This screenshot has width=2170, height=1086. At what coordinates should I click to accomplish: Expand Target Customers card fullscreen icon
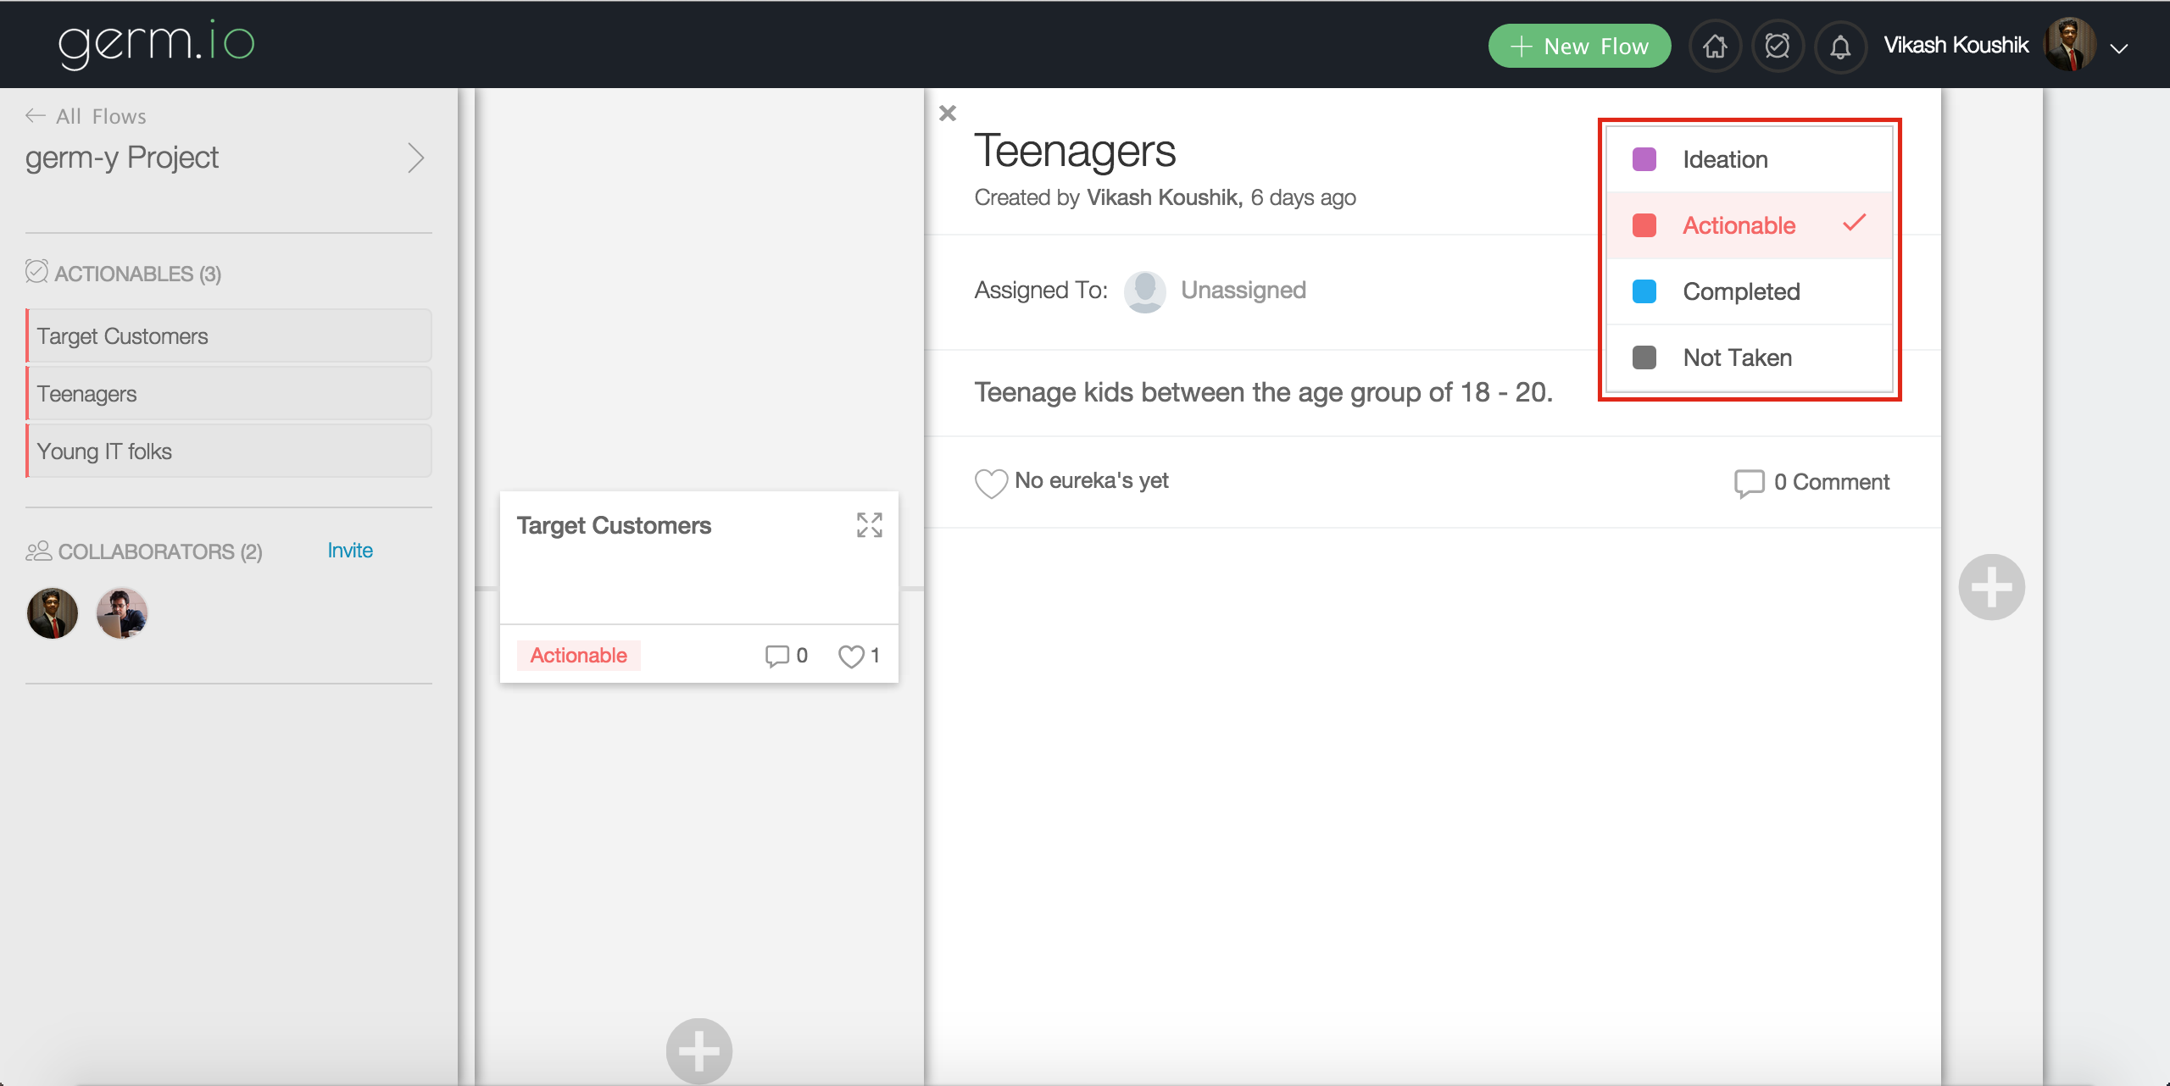click(x=869, y=525)
